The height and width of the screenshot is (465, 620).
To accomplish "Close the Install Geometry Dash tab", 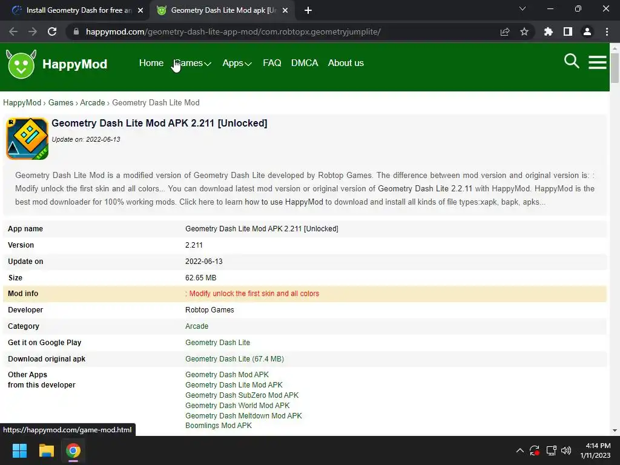I will coord(140,11).
